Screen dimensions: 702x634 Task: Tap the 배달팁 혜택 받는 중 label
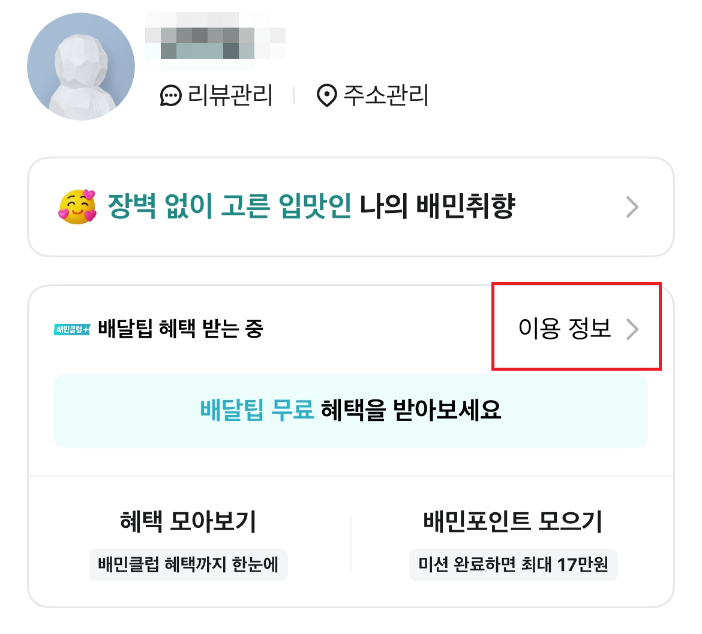point(181,329)
